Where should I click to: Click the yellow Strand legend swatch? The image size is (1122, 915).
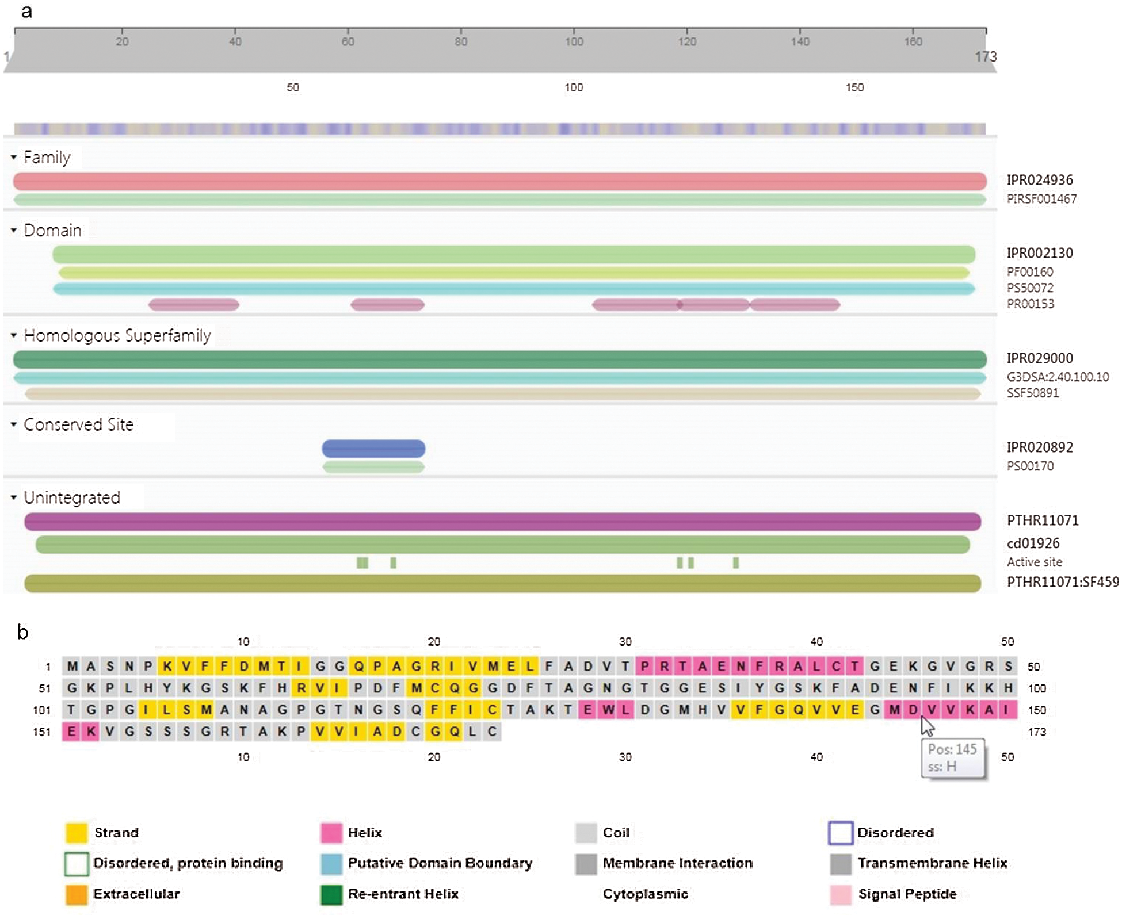click(76, 832)
